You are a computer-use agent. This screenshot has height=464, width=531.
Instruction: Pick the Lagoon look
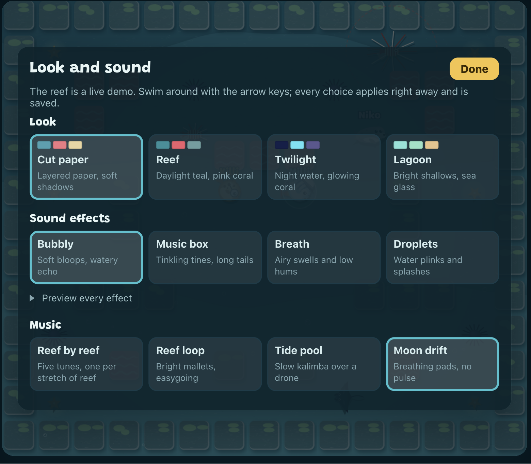[442, 167]
